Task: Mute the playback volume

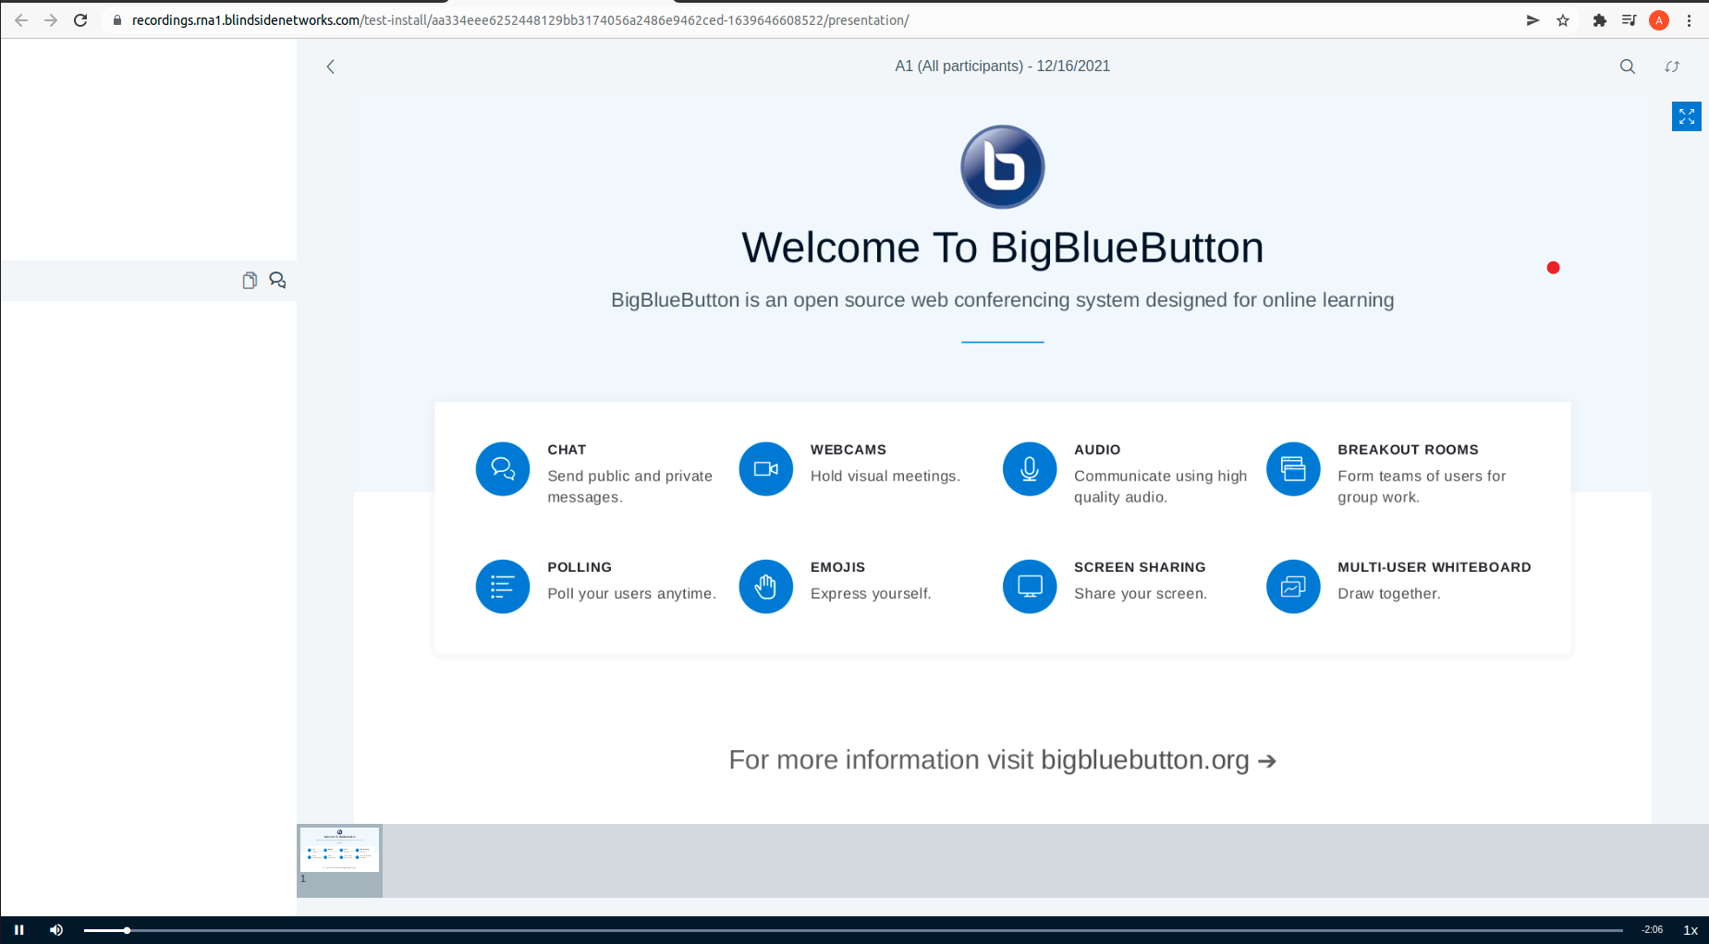Action: [56, 930]
